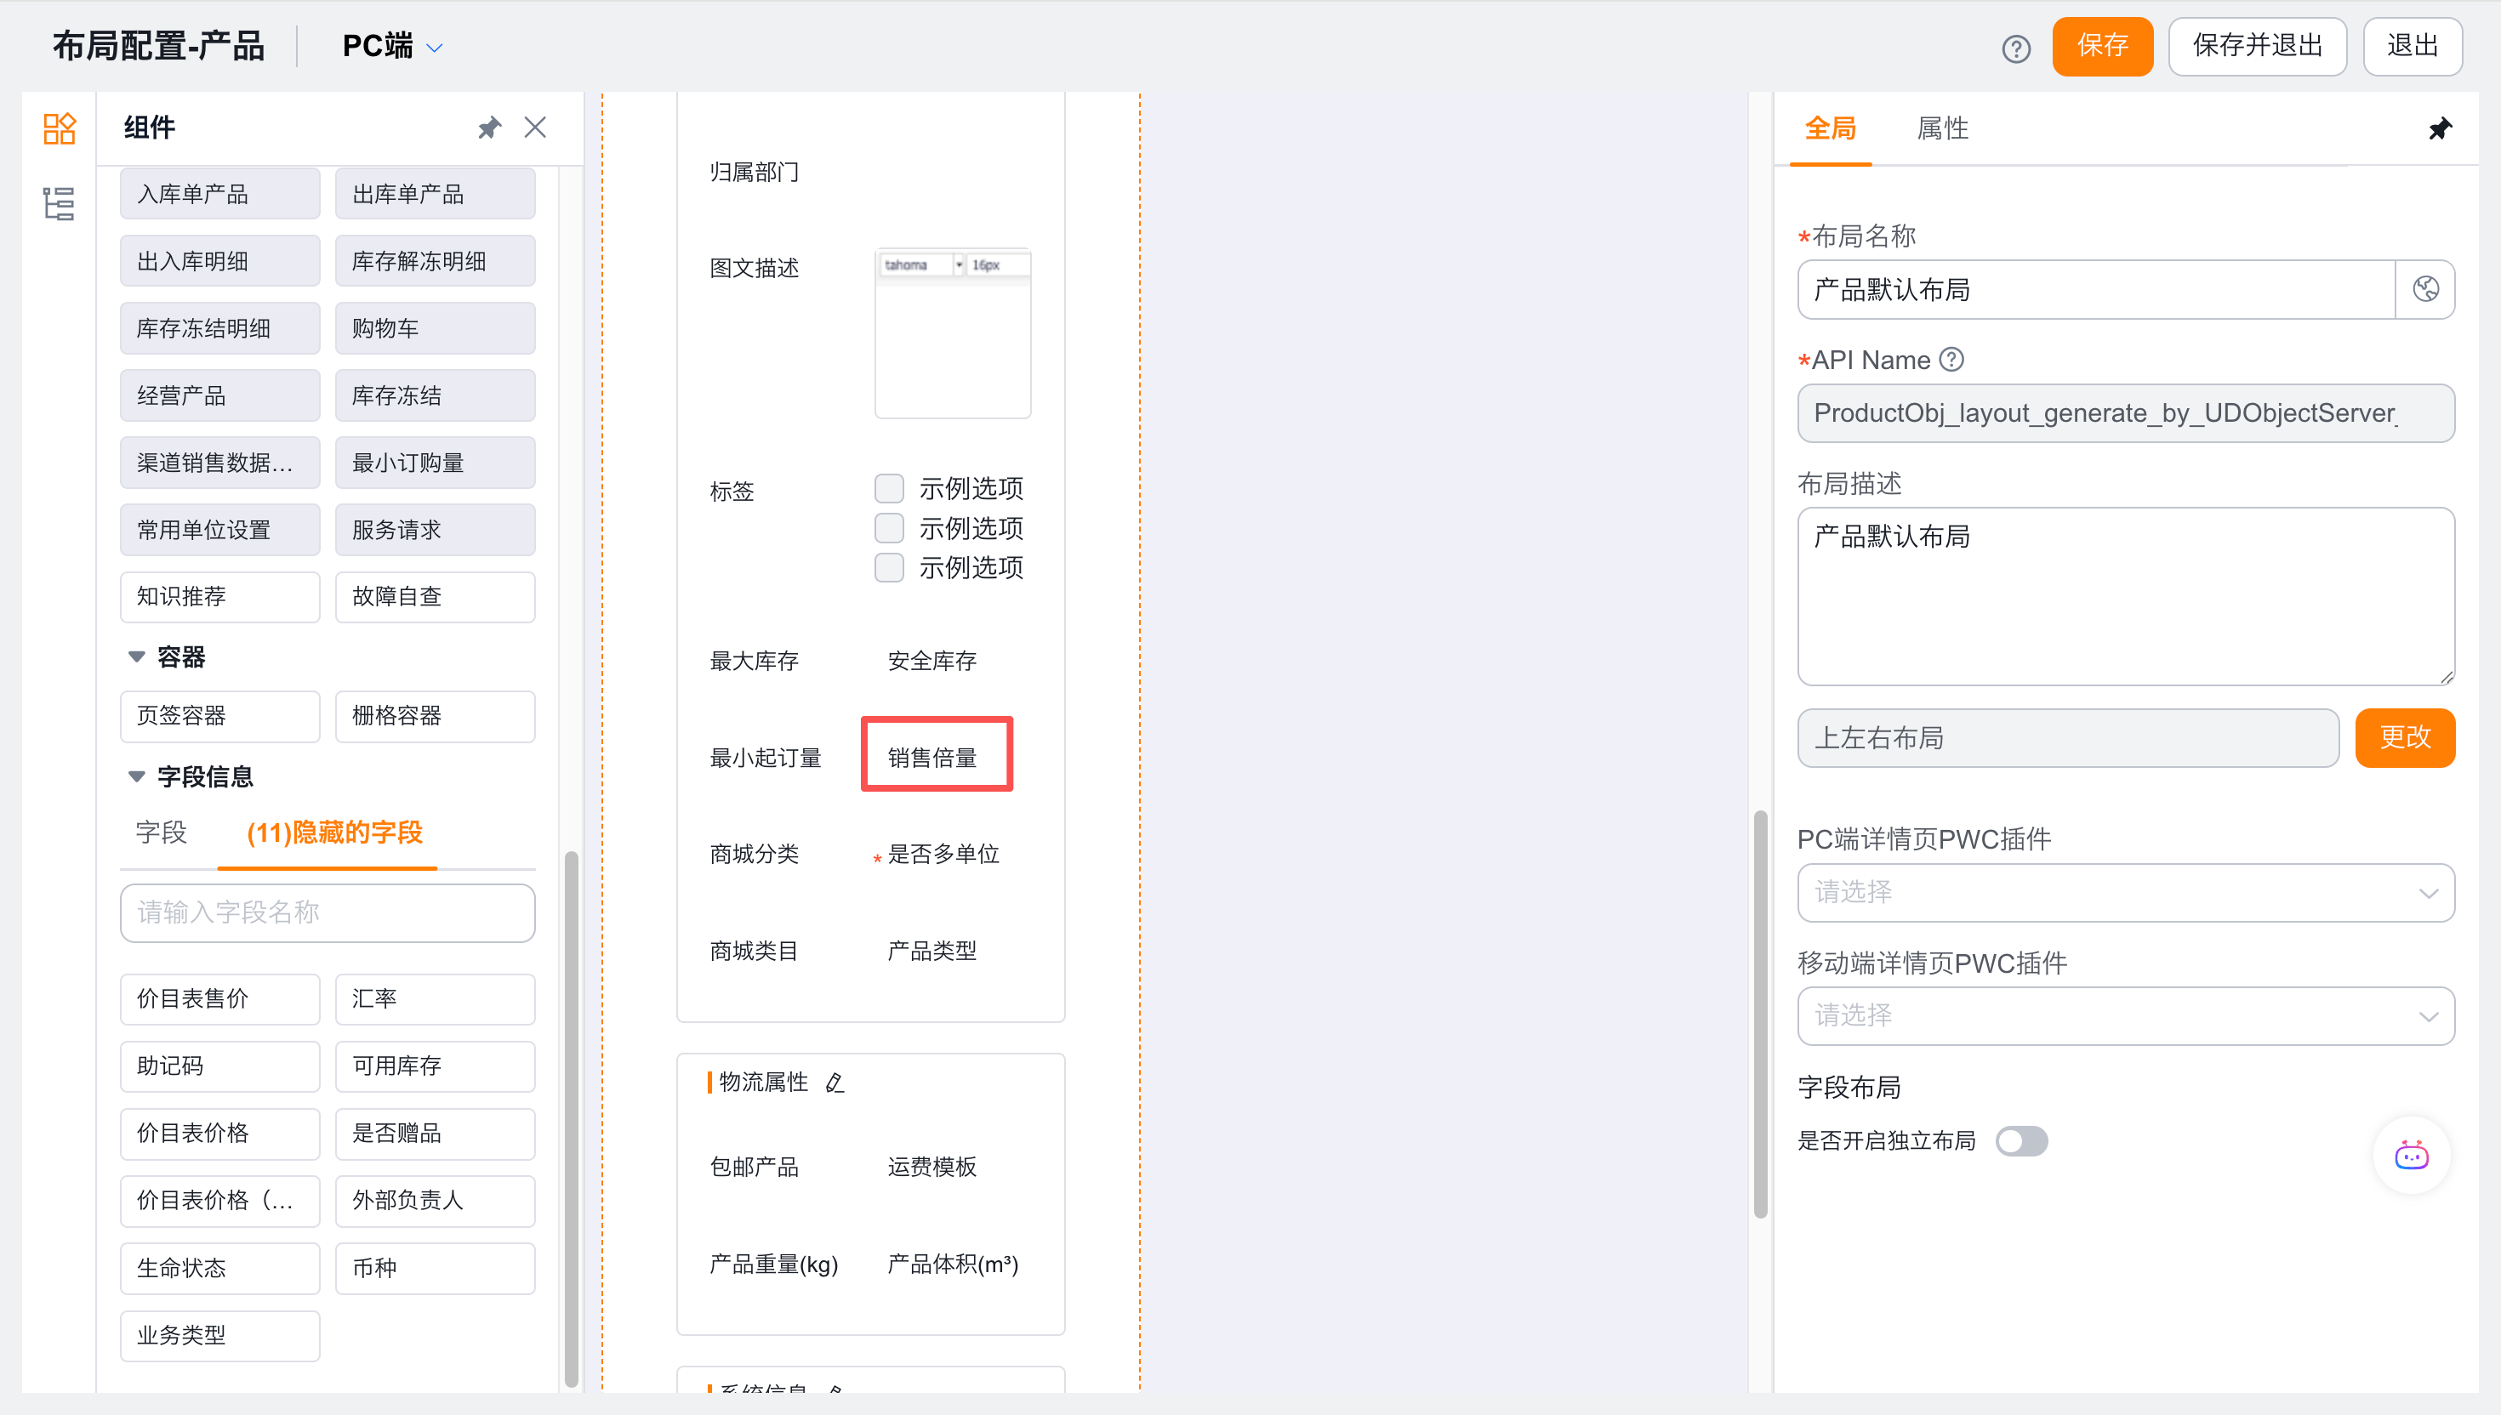The width and height of the screenshot is (2501, 1415).
Task: Switch to the 字段 tab
Action: tap(162, 833)
